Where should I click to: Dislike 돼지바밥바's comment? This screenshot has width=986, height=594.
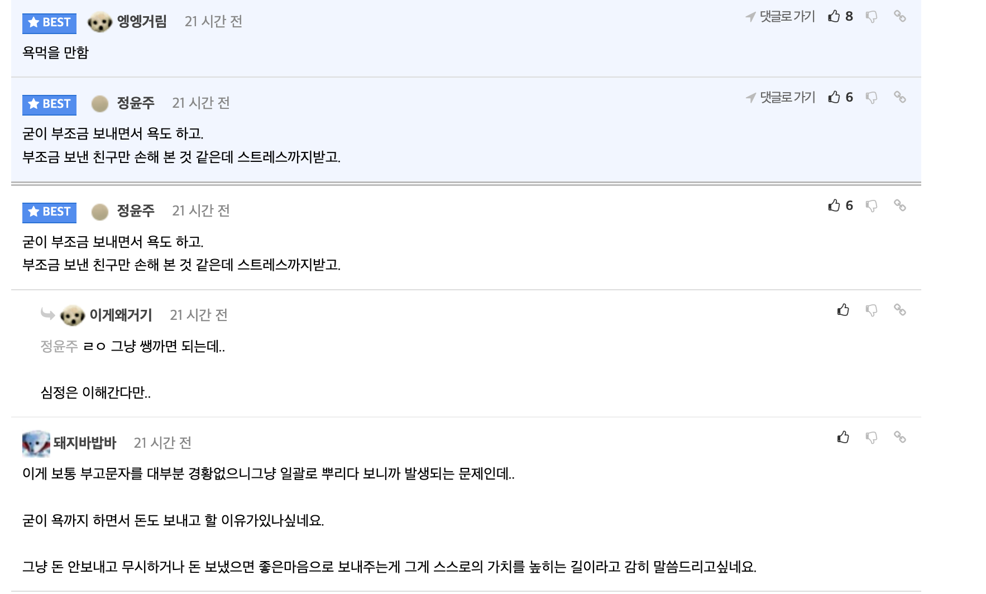(871, 438)
